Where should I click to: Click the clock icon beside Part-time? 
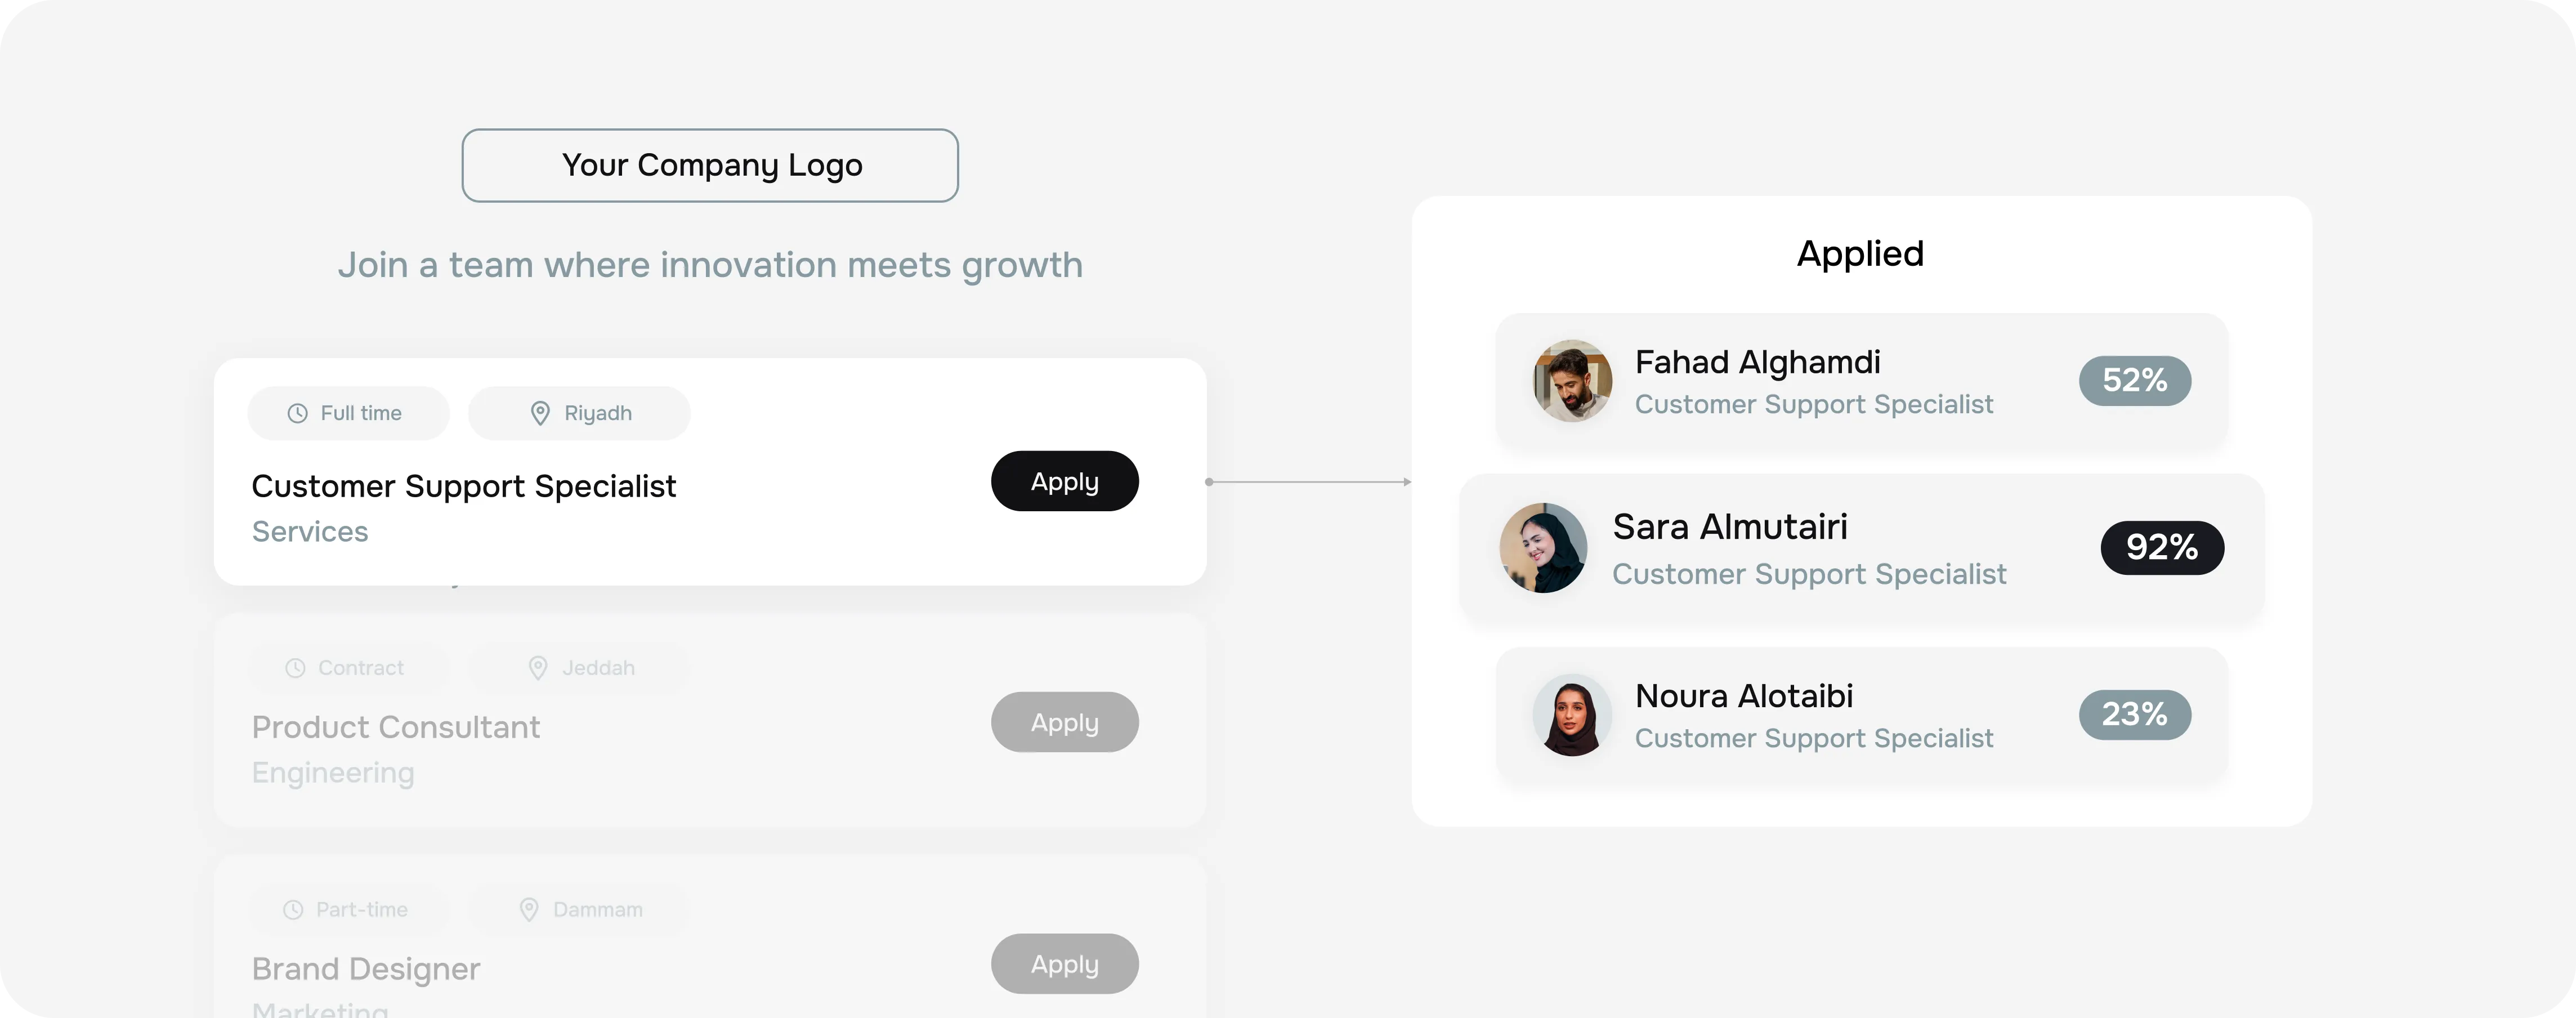(x=293, y=910)
